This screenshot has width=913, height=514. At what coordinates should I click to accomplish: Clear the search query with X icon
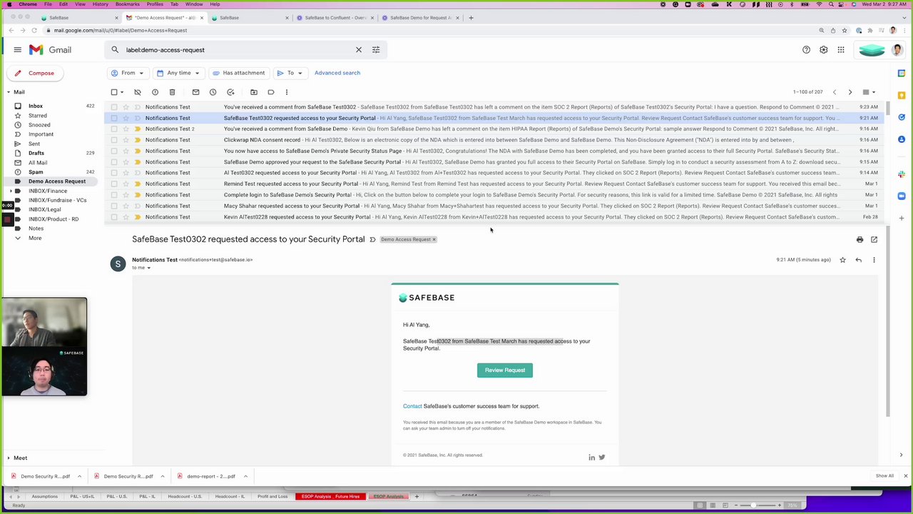pos(359,50)
